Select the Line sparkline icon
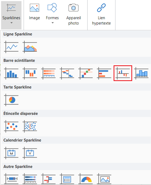This screenshot has height=185, width=151. click(11, 47)
